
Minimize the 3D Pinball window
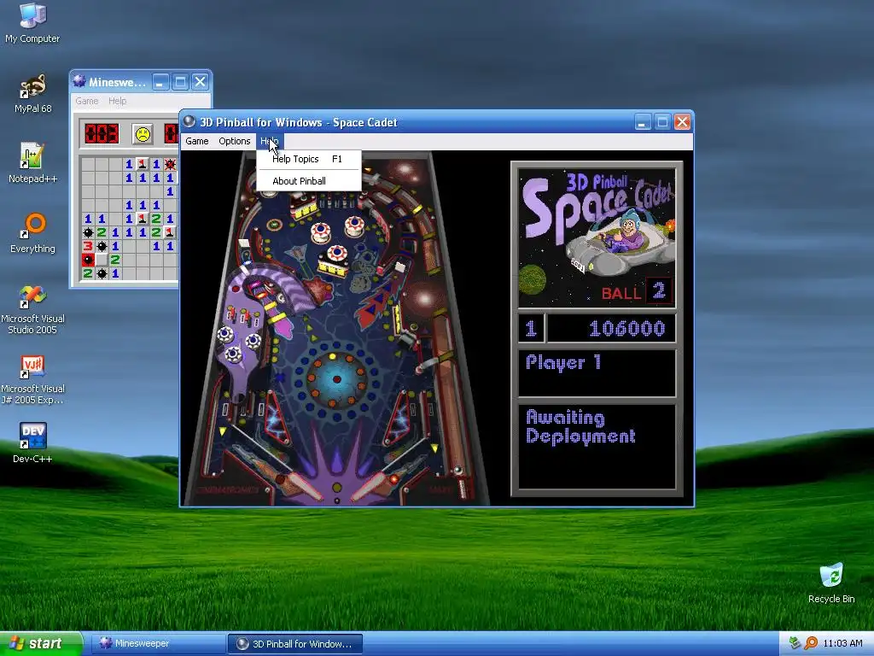coord(643,121)
